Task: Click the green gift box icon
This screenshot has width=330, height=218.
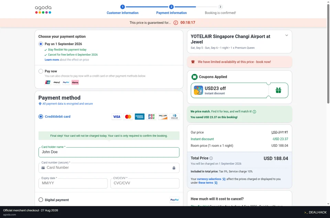Action: pos(278,90)
